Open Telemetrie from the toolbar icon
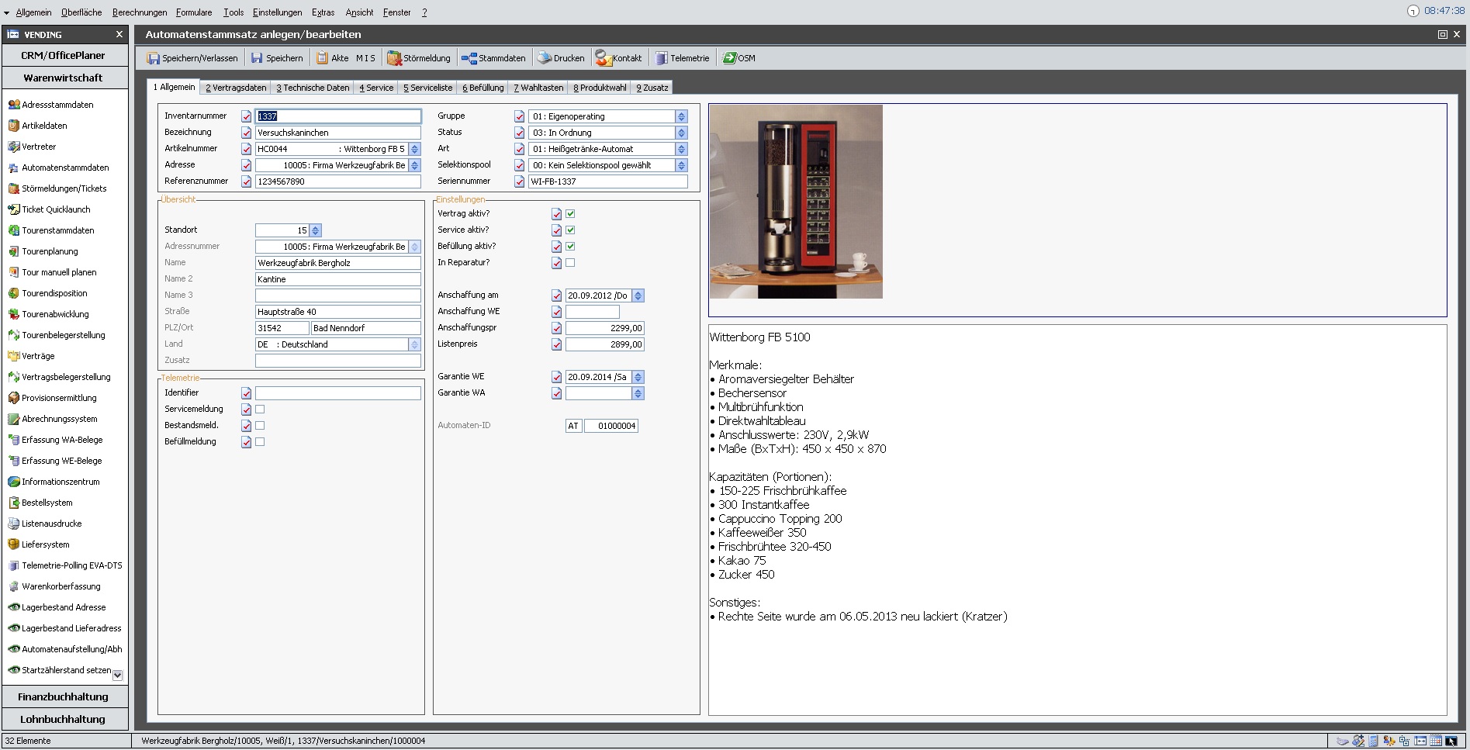The height and width of the screenshot is (750, 1470). pos(661,58)
